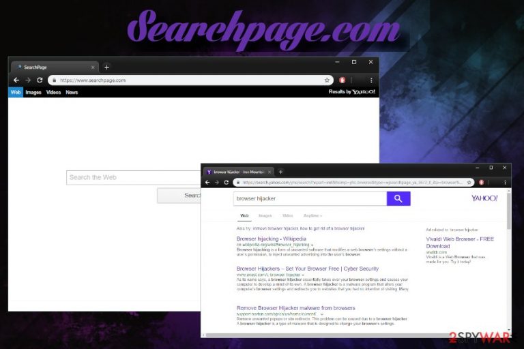Image resolution: width=524 pixels, height=349 pixels.
Task: Open a new tab in SearchPage window
Action: click(x=106, y=67)
